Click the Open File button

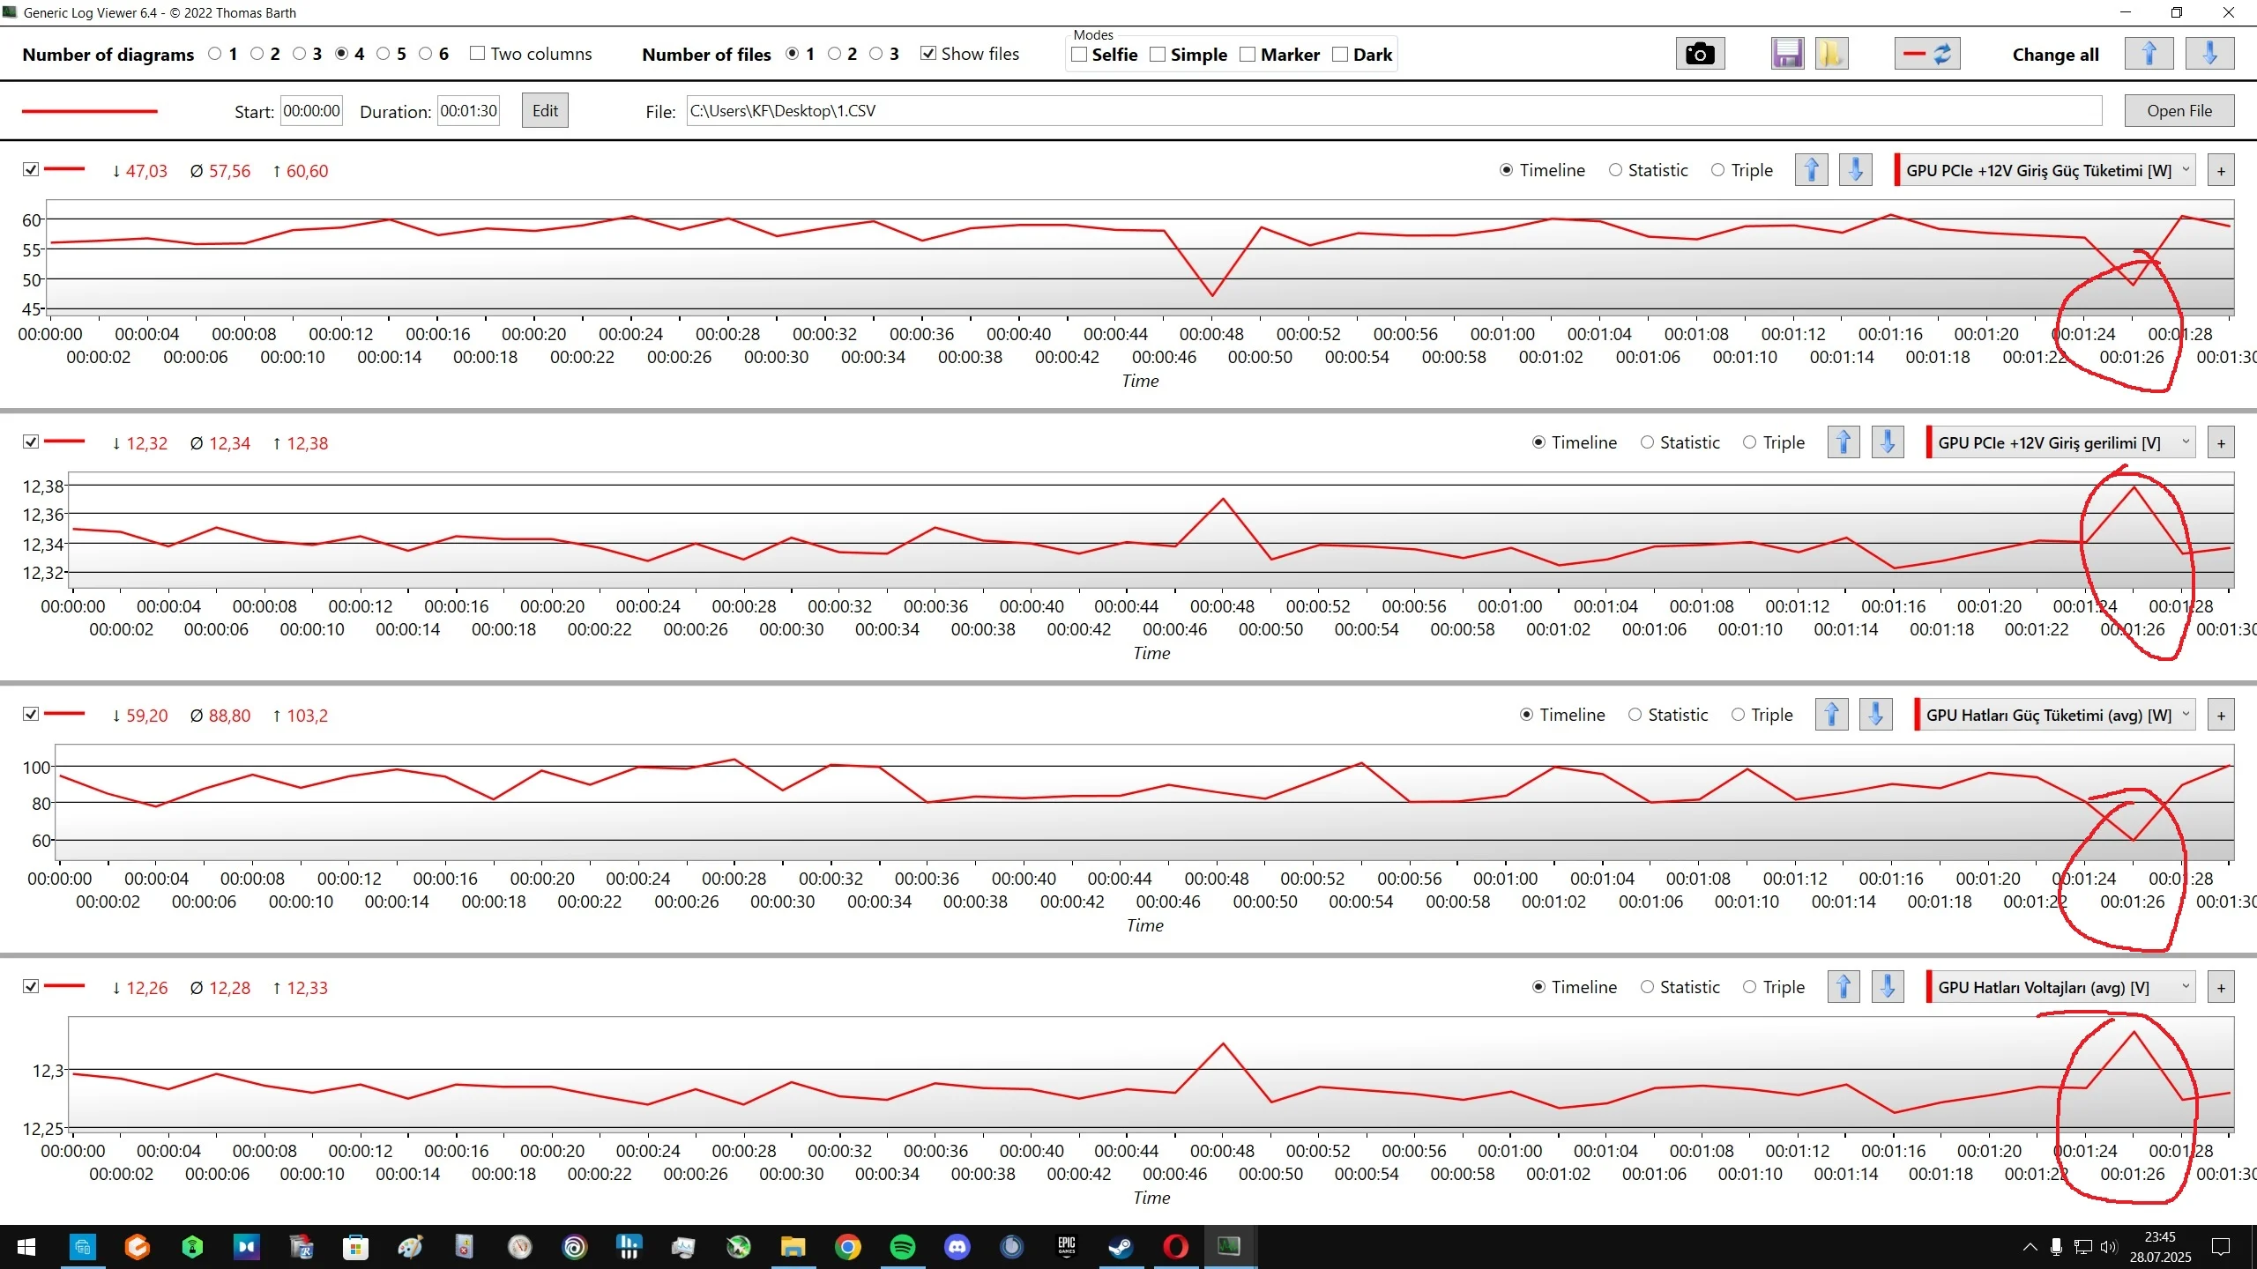tap(2179, 111)
